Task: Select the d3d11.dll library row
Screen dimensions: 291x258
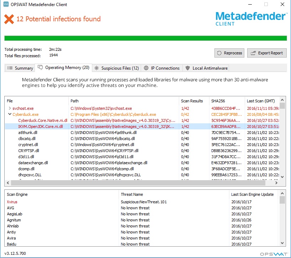Action: [142, 157]
